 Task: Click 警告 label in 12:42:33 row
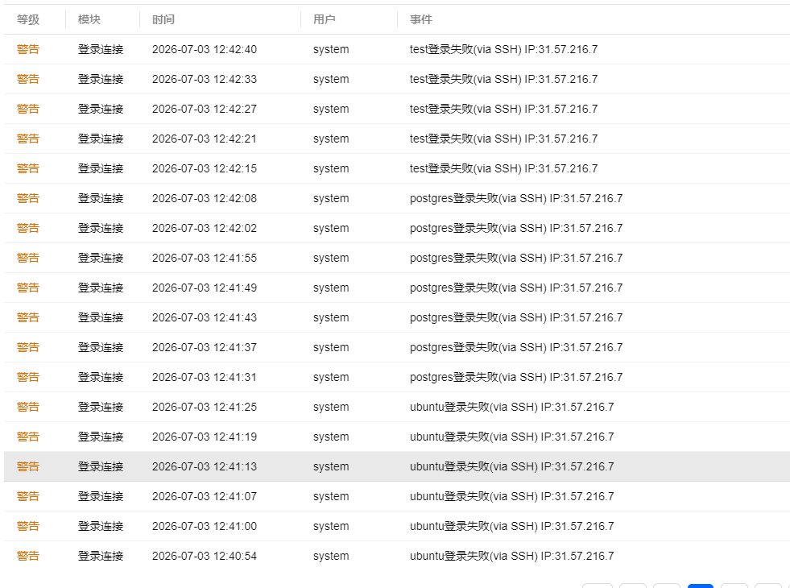click(27, 79)
